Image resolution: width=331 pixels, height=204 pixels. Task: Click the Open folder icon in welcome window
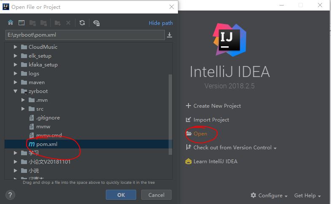point(188,133)
